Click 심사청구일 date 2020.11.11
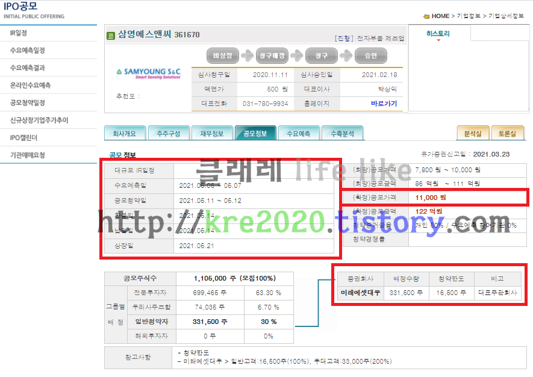The width and height of the screenshot is (533, 377). [x=270, y=75]
